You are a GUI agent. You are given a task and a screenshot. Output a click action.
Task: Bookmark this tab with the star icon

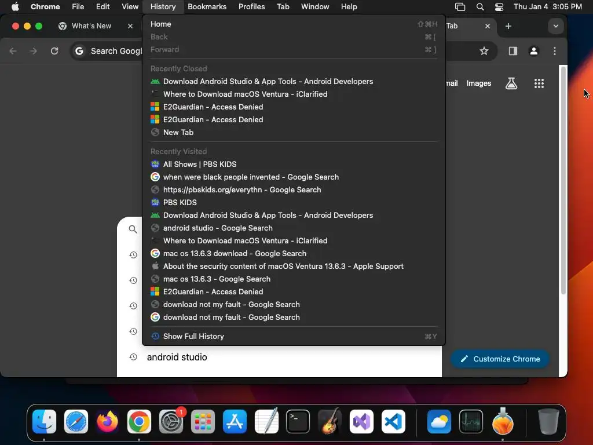click(484, 51)
